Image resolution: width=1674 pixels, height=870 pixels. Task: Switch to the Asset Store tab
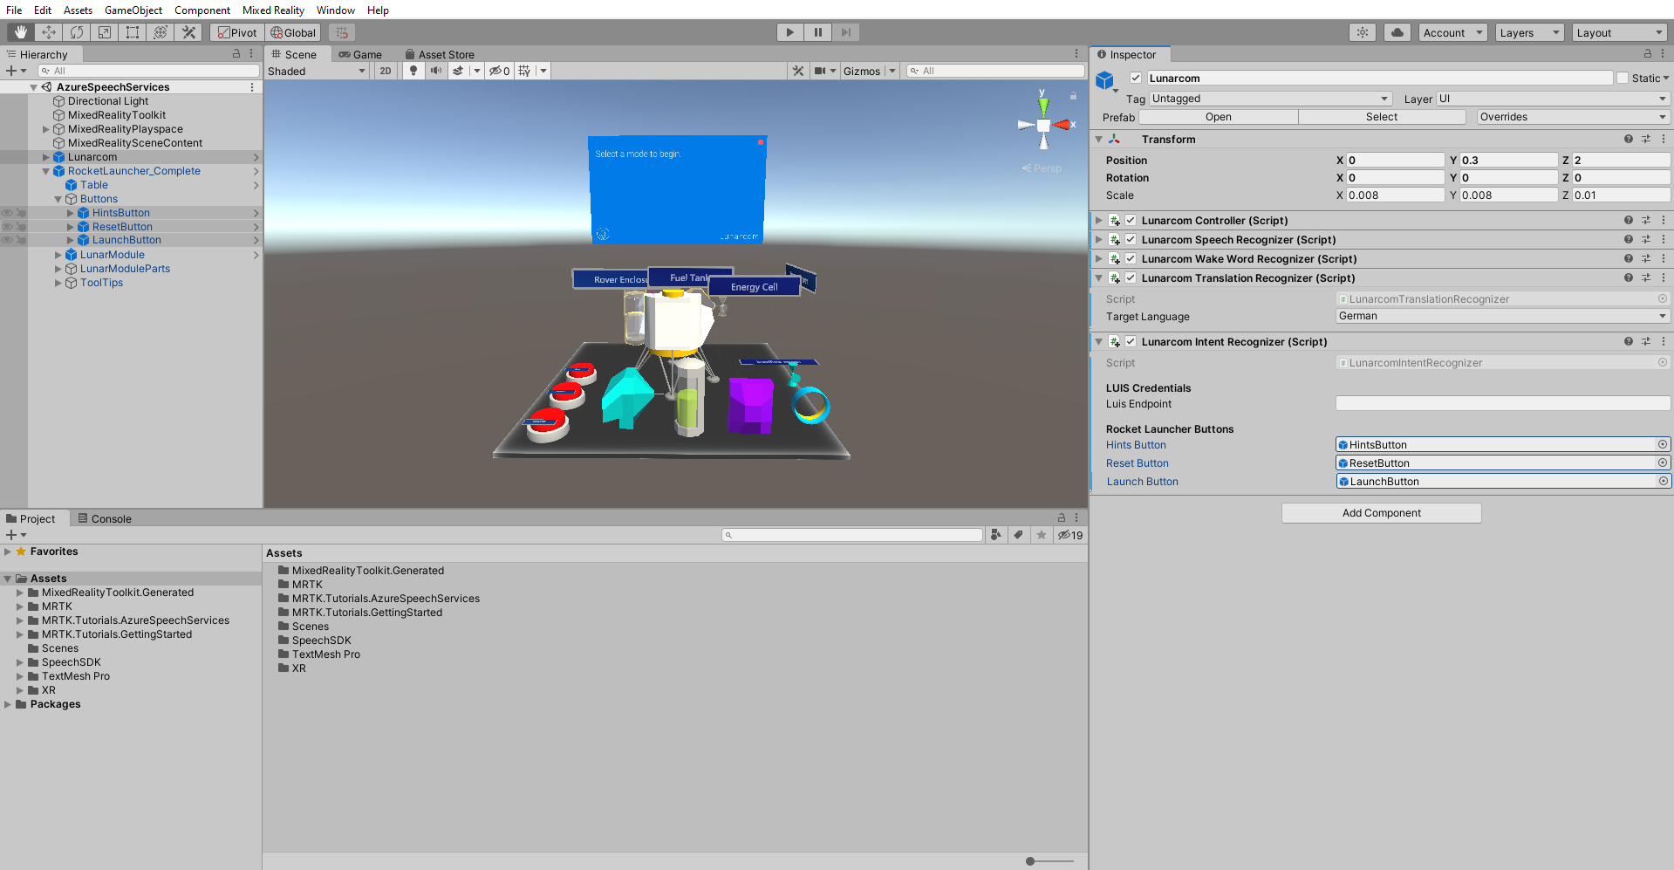click(440, 54)
